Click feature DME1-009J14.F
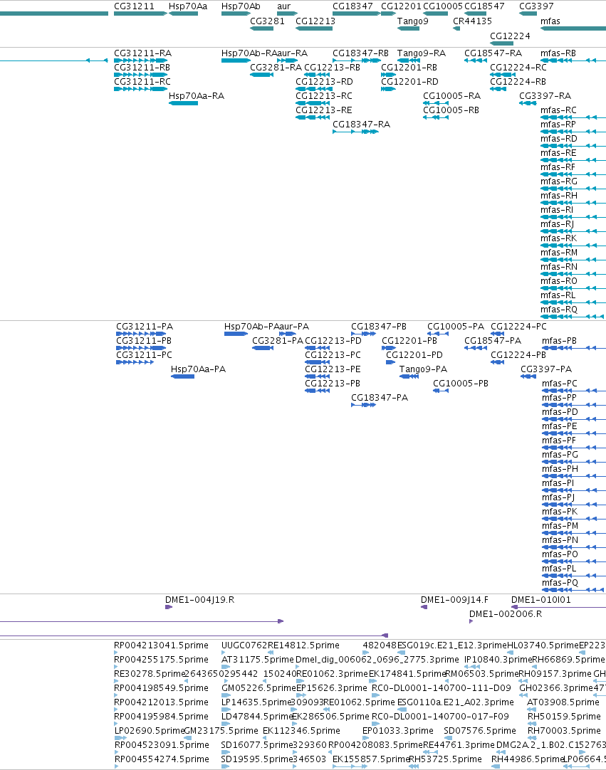This screenshot has height=770, width=606. click(x=454, y=600)
